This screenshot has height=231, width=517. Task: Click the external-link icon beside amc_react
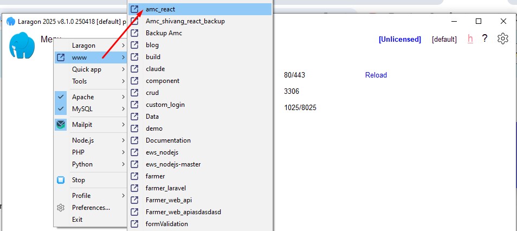pos(135,9)
